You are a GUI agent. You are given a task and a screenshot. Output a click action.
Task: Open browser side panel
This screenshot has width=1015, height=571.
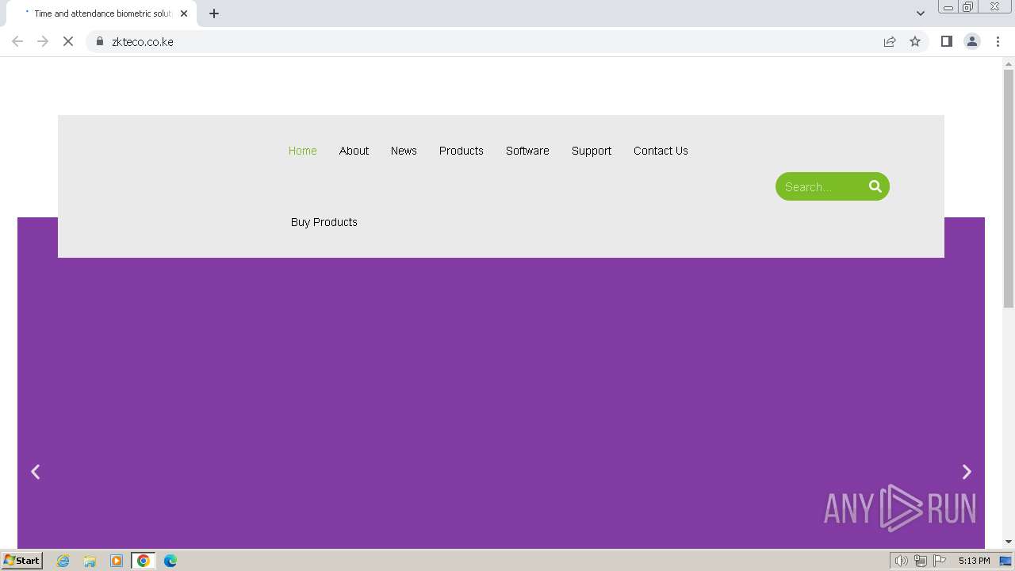946,41
